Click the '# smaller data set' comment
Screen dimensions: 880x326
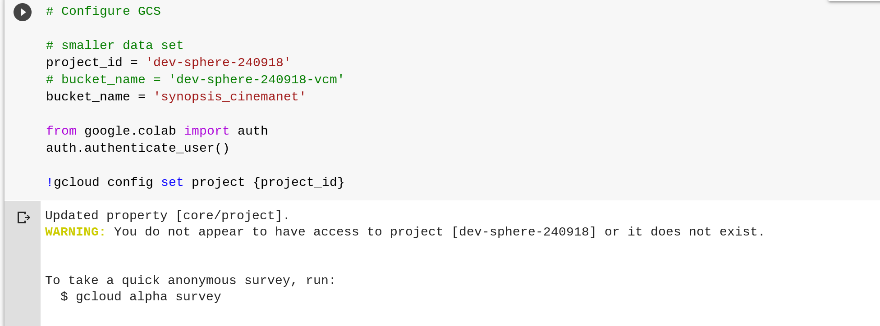pyautogui.click(x=114, y=45)
